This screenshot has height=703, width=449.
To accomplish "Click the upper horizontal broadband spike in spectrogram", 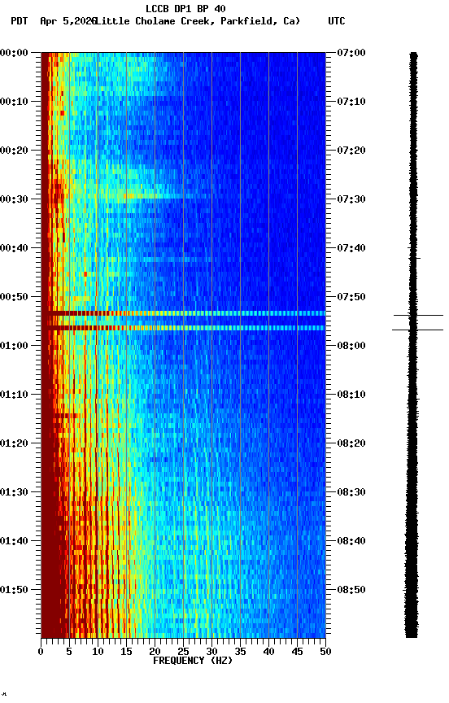I will point(183,313).
